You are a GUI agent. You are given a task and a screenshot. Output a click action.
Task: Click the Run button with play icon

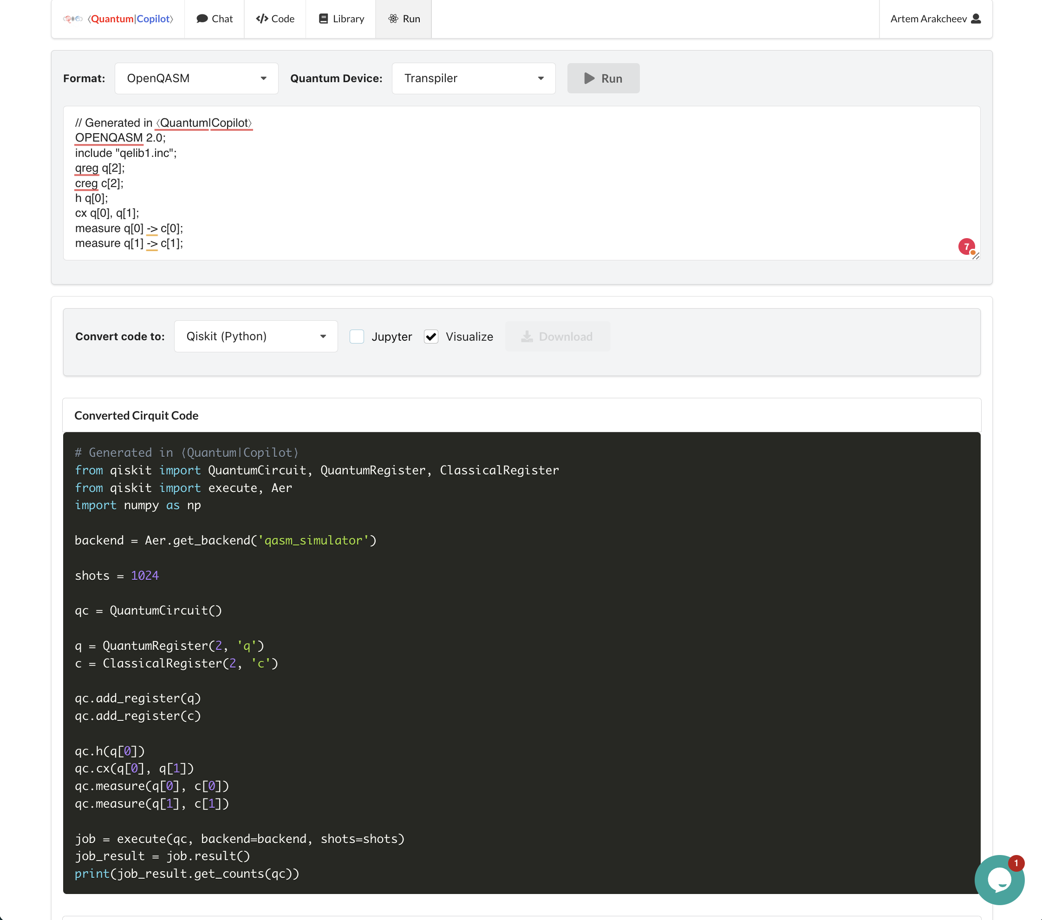click(x=603, y=78)
